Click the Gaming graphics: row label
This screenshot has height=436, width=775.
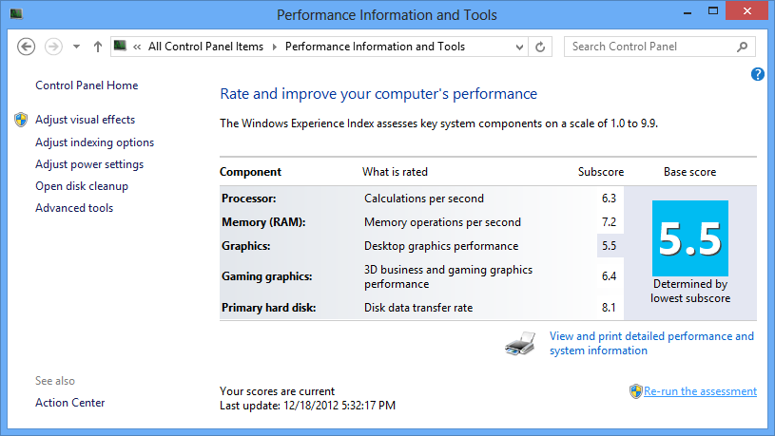pos(267,276)
